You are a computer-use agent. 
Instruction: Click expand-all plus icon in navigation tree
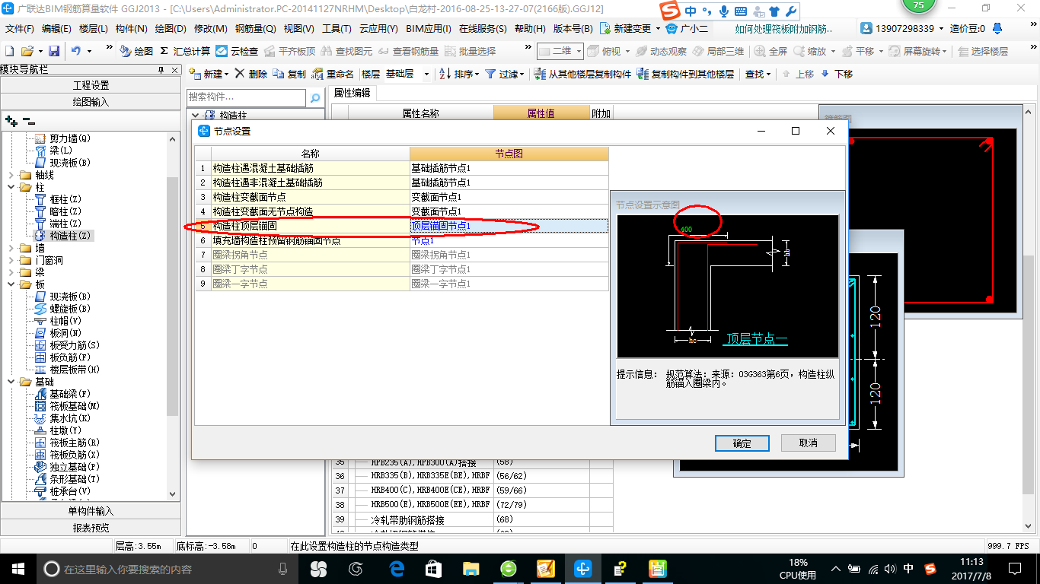click(11, 120)
